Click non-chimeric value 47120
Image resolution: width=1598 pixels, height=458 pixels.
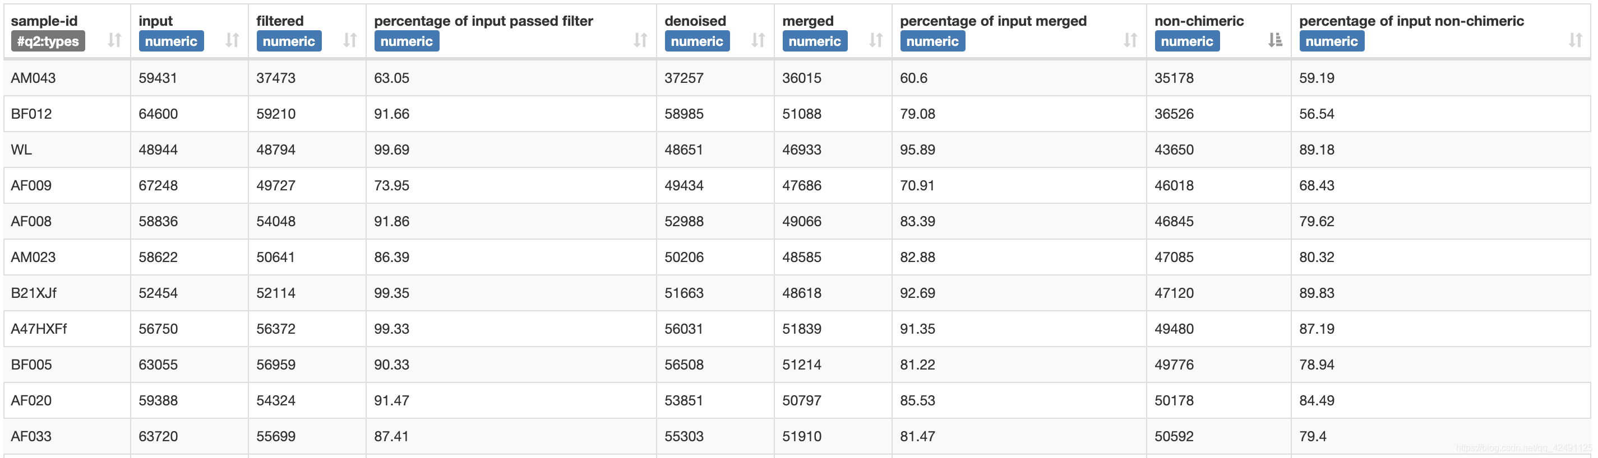(x=1174, y=293)
